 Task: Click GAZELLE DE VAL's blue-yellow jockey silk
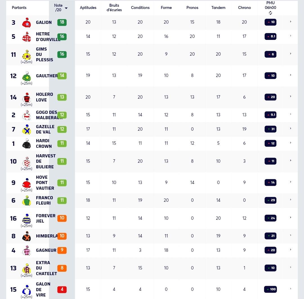click(27, 129)
